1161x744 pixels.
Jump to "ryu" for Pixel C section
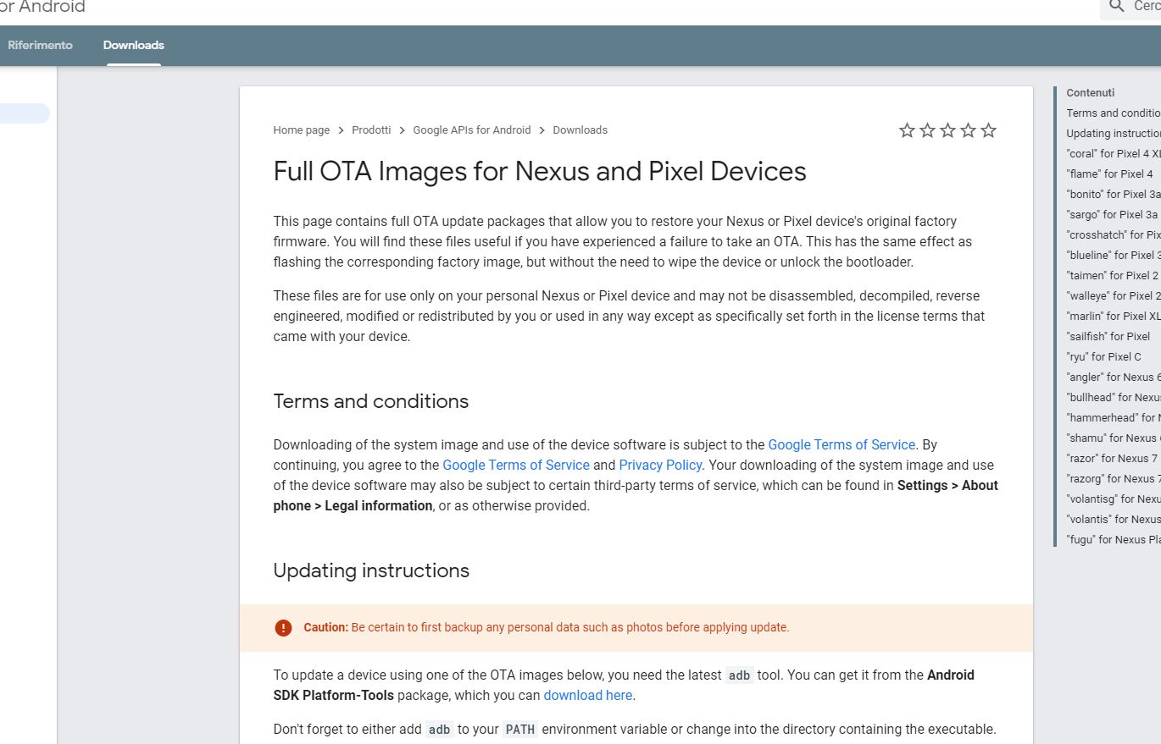click(1103, 356)
